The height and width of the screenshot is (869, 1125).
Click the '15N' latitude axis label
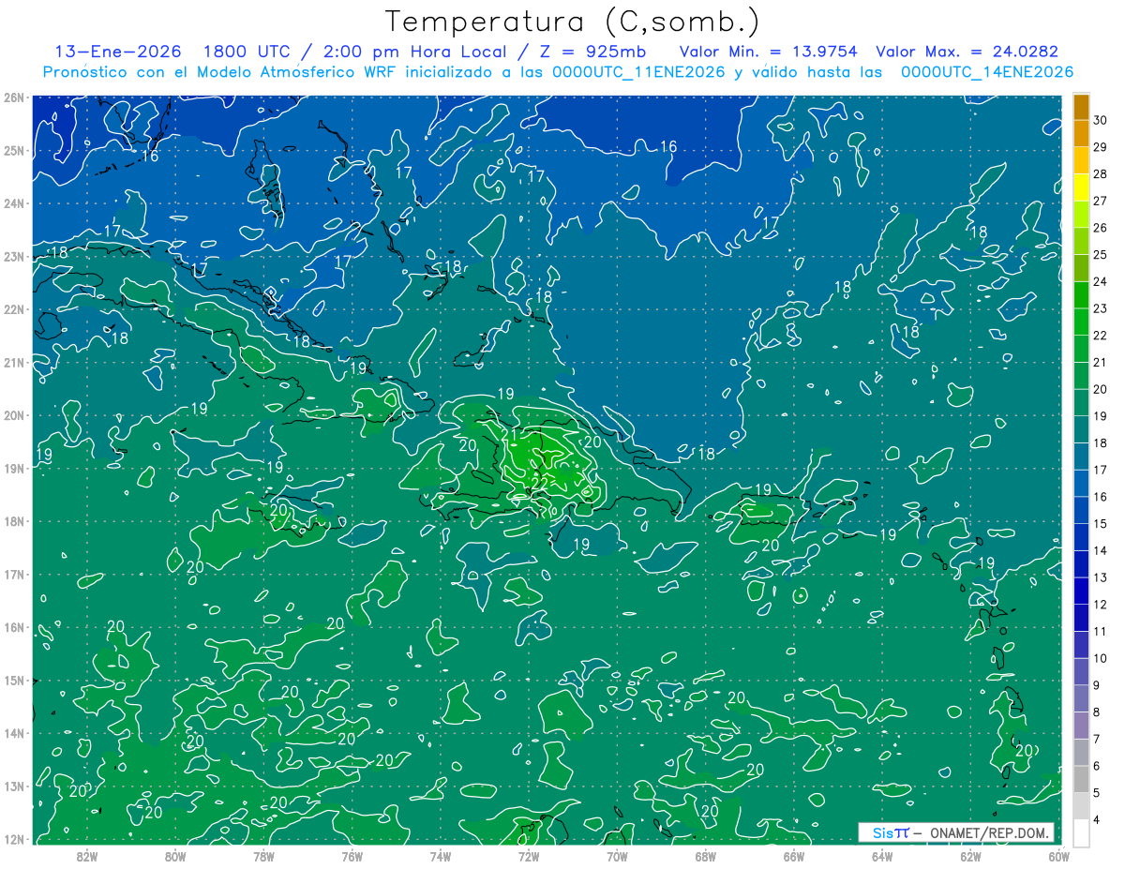[x=14, y=681]
